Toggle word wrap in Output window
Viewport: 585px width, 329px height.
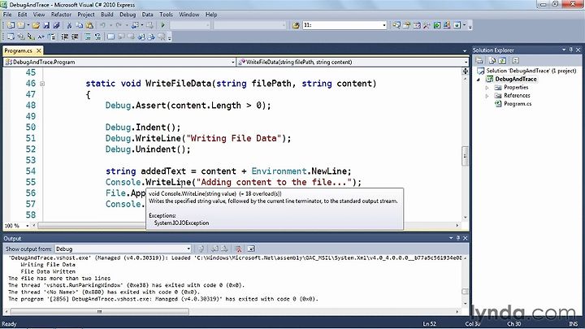pyautogui.click(x=251, y=249)
